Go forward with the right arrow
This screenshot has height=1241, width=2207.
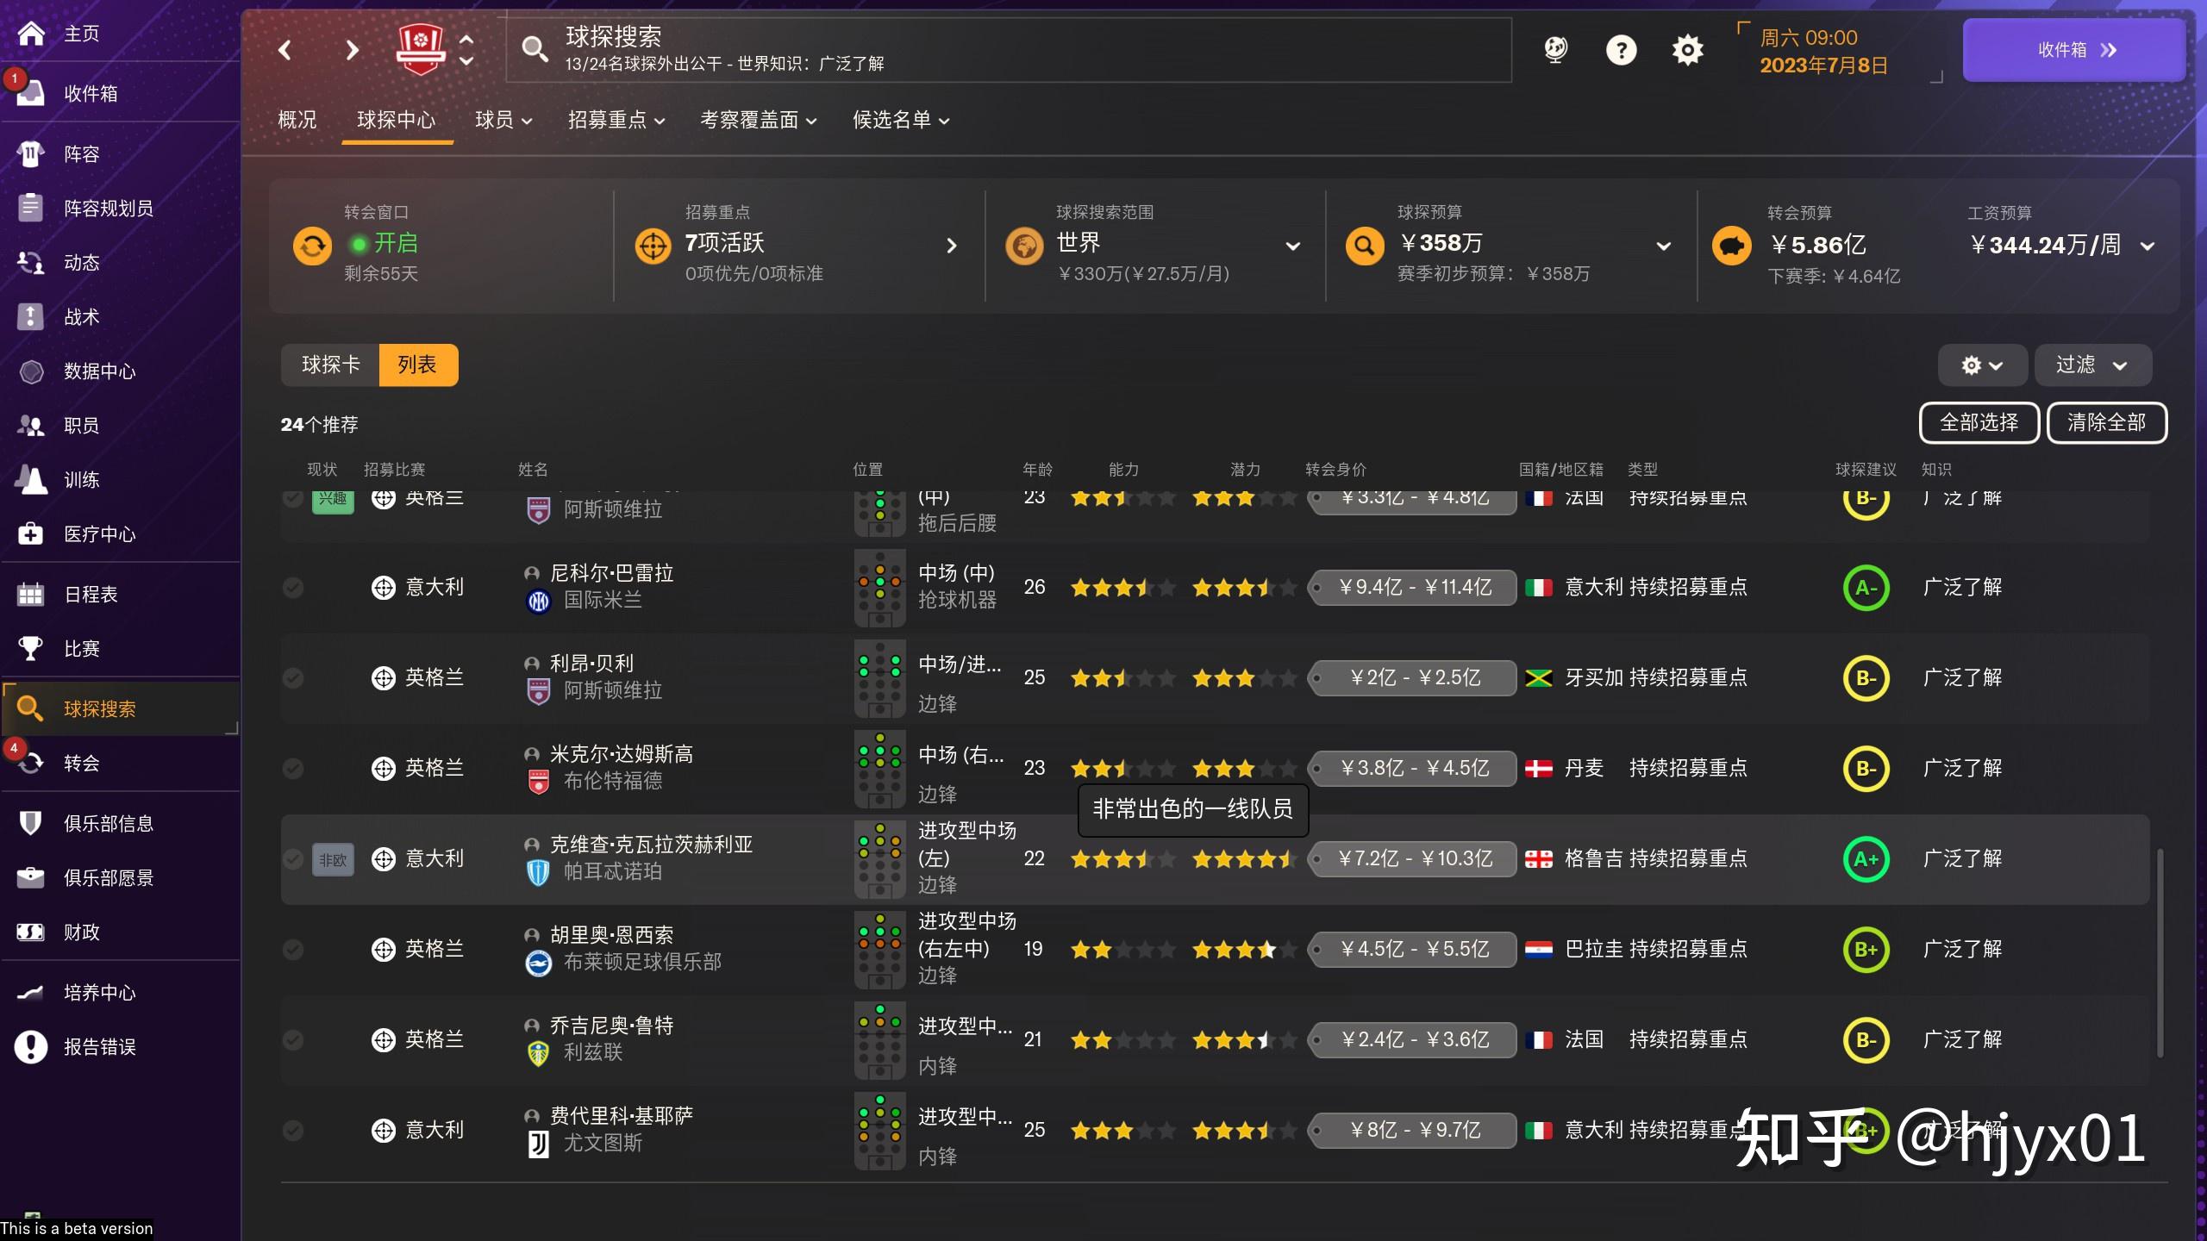click(352, 50)
